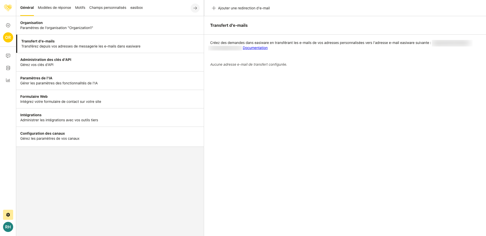Click Ajouter une redirection d'e-mail
Viewport: 486px width, 236px height.
[x=241, y=8]
